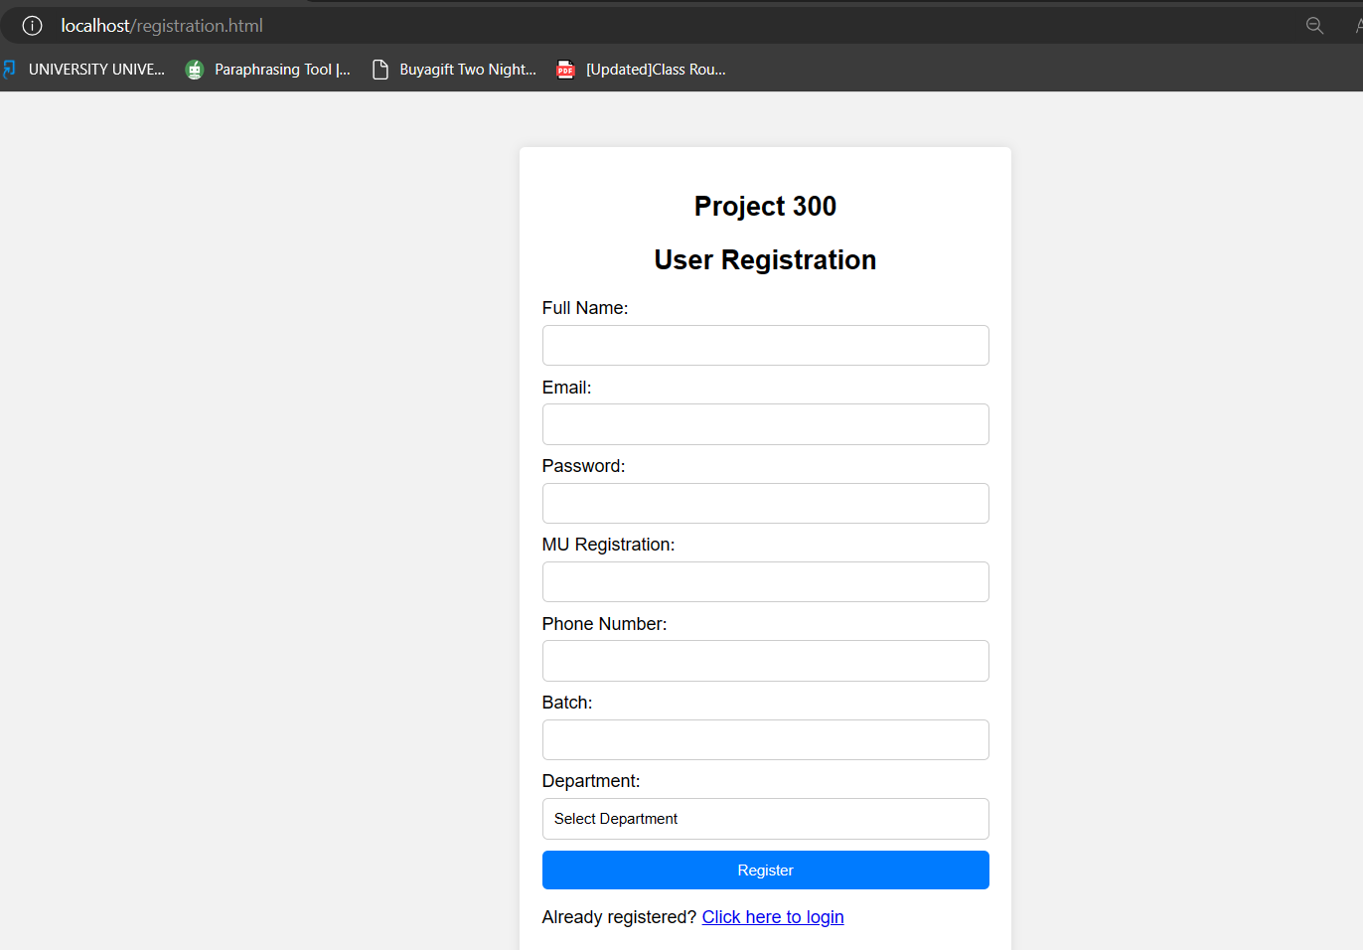
Task: Open the UNIVERSITY UNIVE... bookmark
Action: click(83, 70)
